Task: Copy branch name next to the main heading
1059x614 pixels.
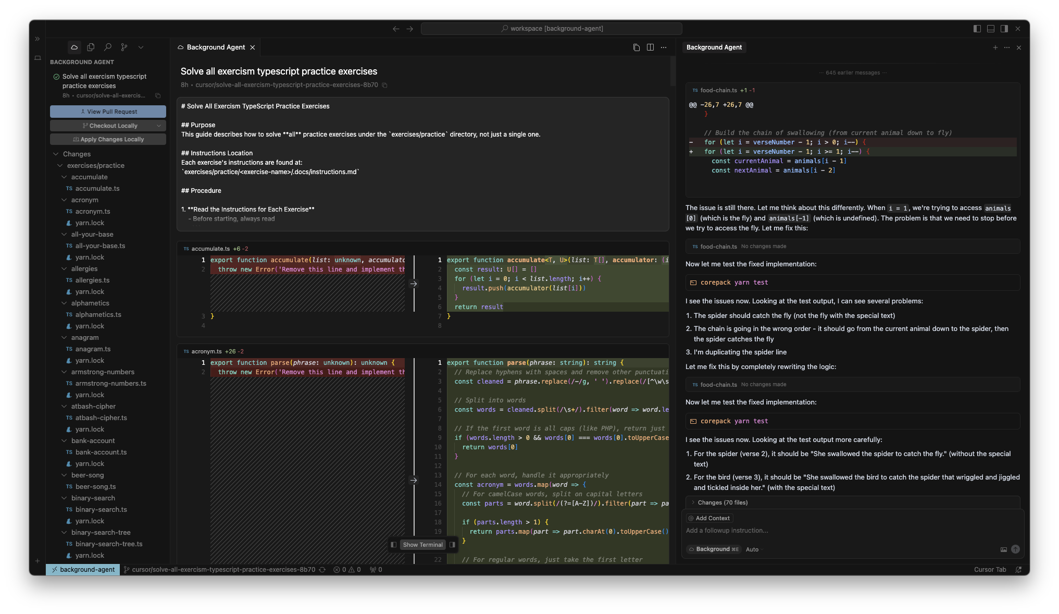Action: [385, 85]
